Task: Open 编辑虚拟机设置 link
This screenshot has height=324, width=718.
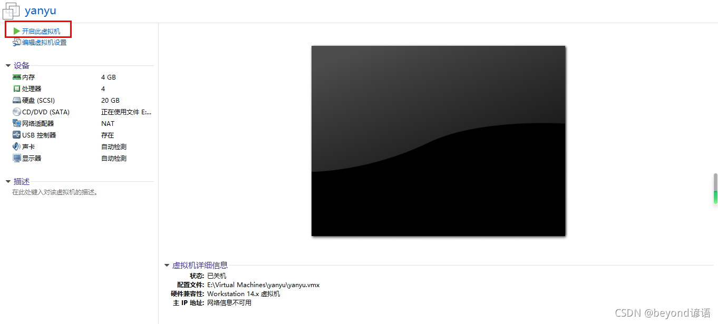Action: [44, 42]
